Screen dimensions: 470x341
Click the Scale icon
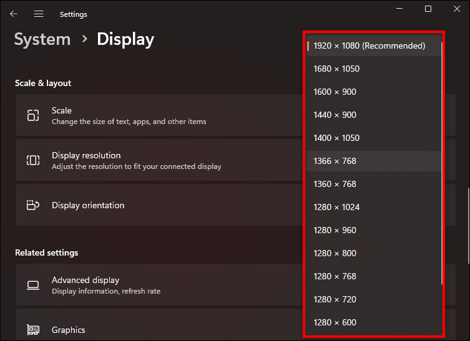click(x=33, y=115)
